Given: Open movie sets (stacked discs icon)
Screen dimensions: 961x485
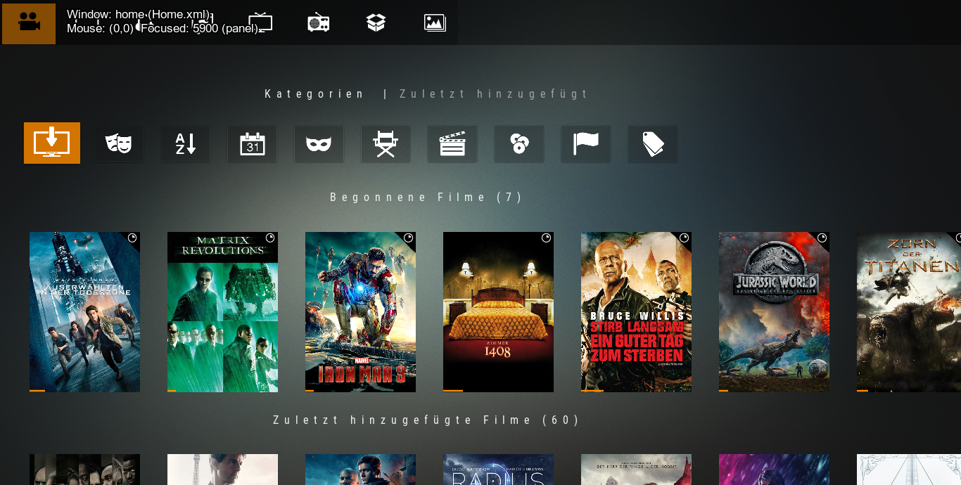Looking at the screenshot, I should pyautogui.click(x=519, y=143).
